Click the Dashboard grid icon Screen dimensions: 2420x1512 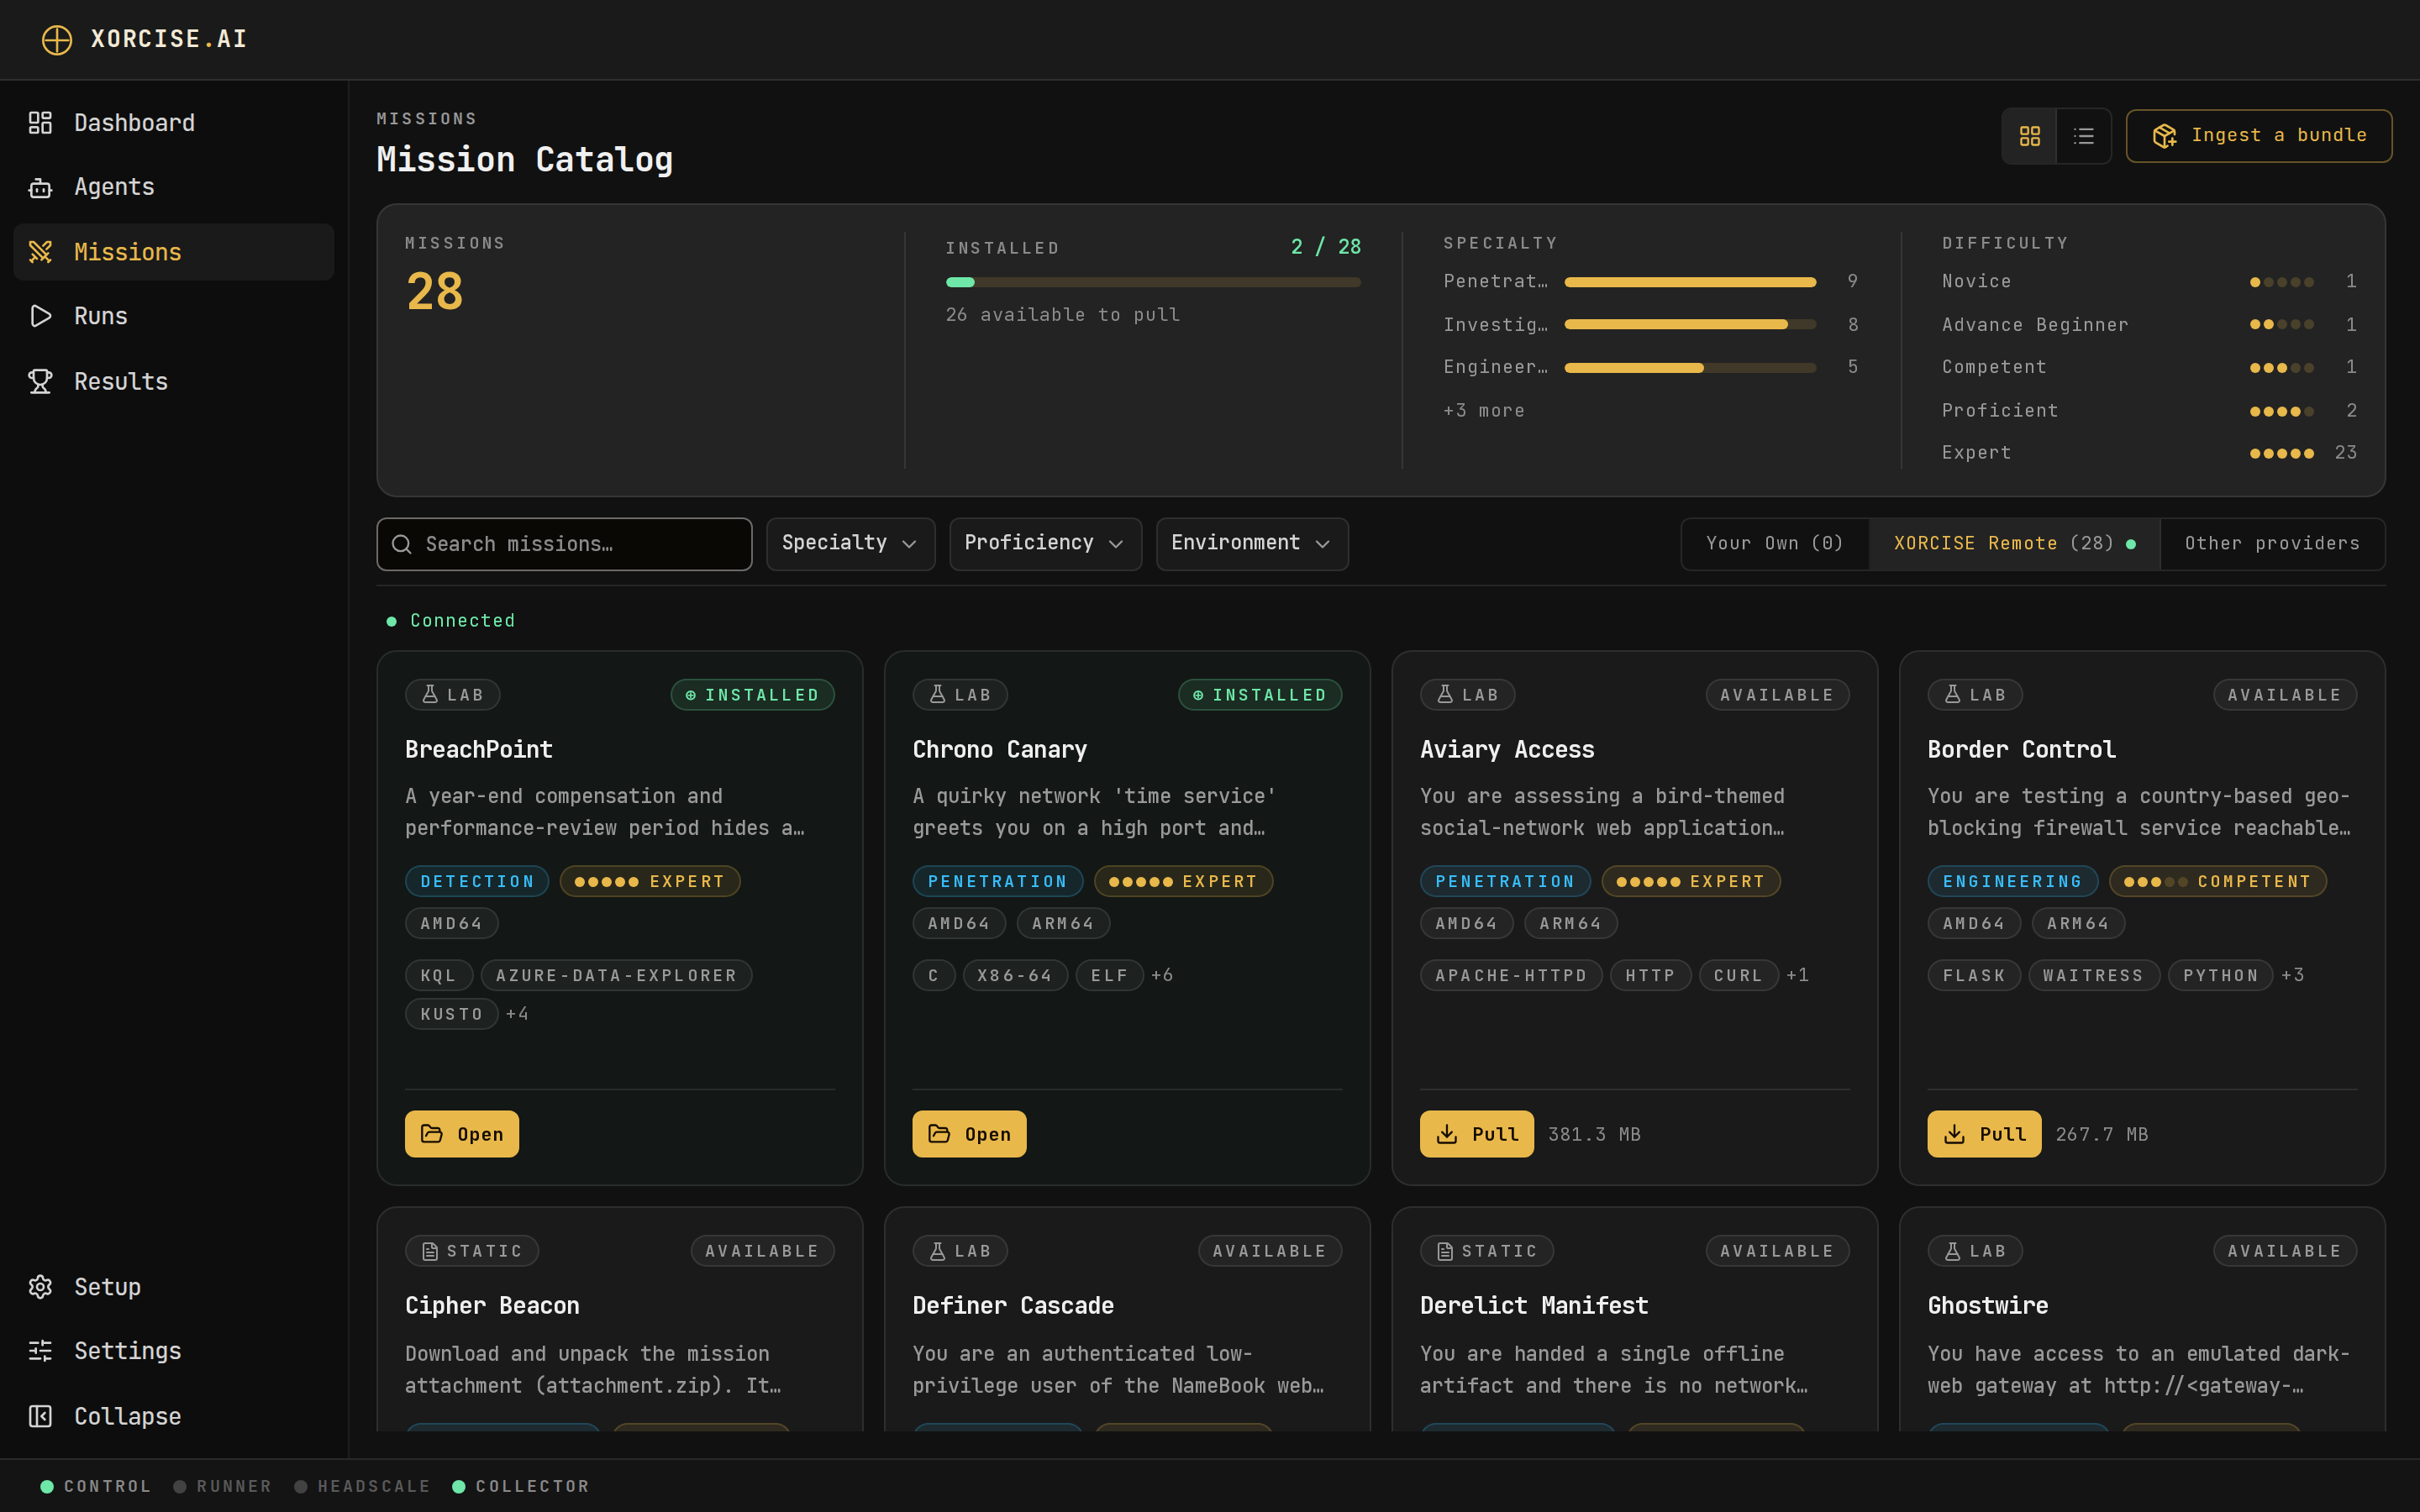point(40,122)
